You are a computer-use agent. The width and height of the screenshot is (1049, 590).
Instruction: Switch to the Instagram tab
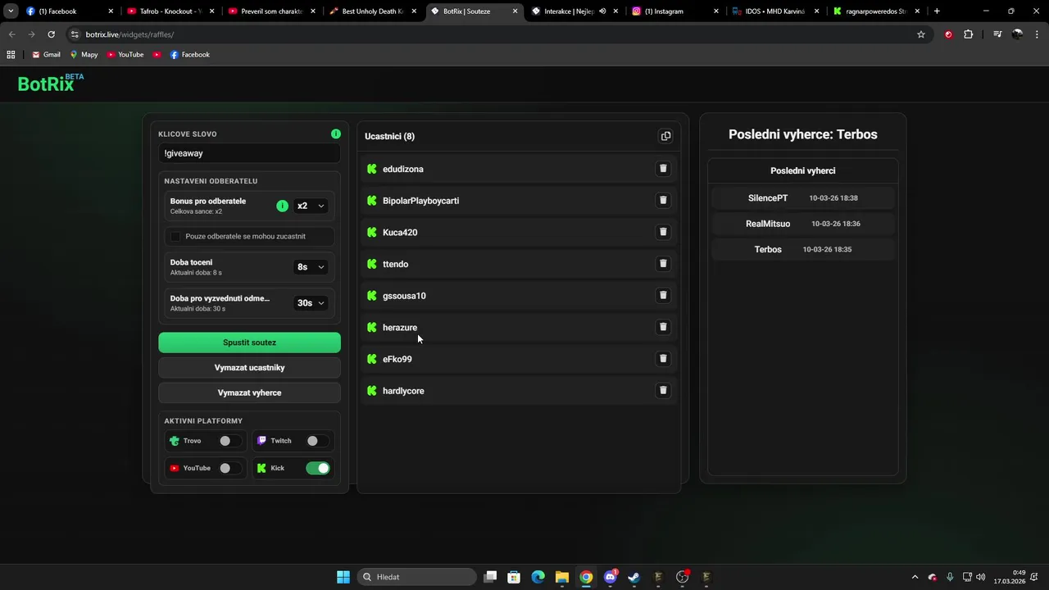(x=675, y=11)
